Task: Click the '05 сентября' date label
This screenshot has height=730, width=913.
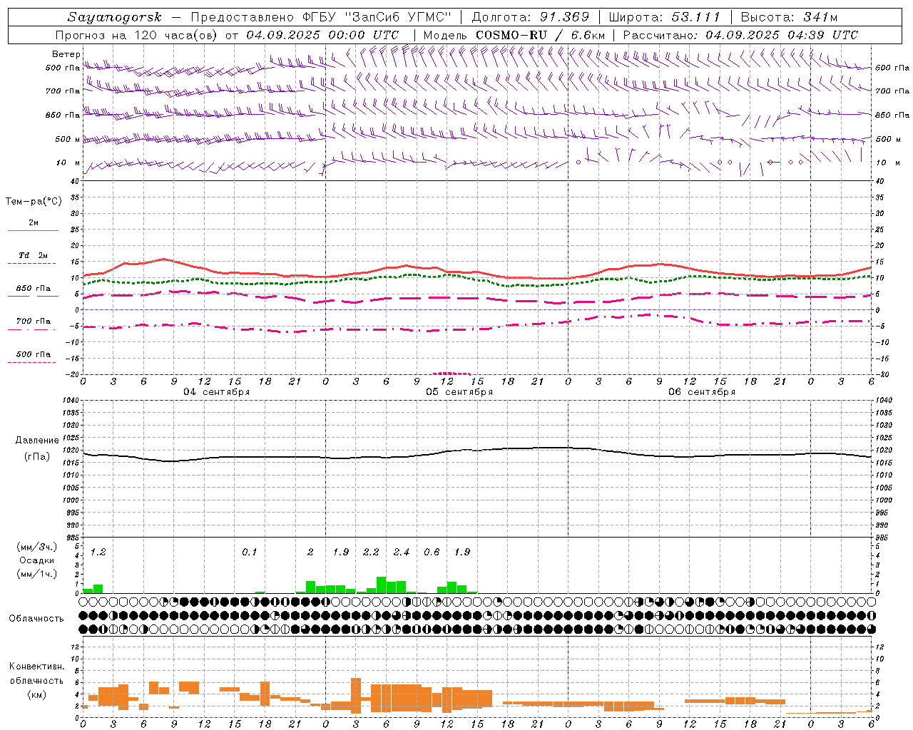Action: point(459,392)
